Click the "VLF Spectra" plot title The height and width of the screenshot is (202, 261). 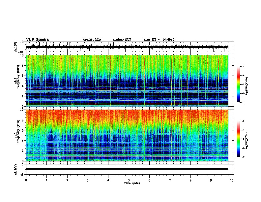[37, 40]
